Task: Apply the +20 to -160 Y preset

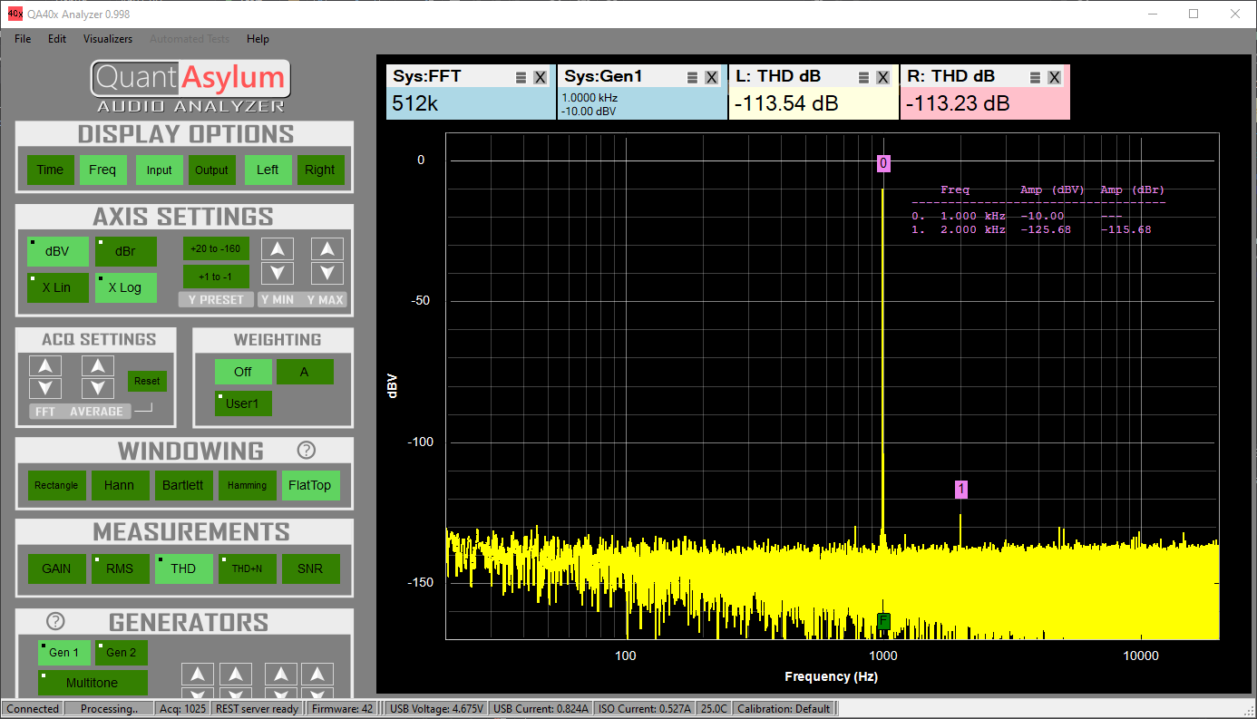Action: tap(216, 248)
